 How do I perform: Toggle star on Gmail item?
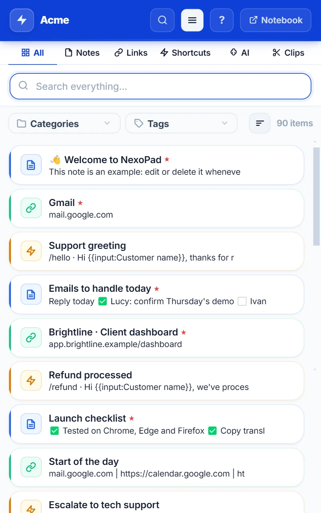pyautogui.click(x=80, y=203)
